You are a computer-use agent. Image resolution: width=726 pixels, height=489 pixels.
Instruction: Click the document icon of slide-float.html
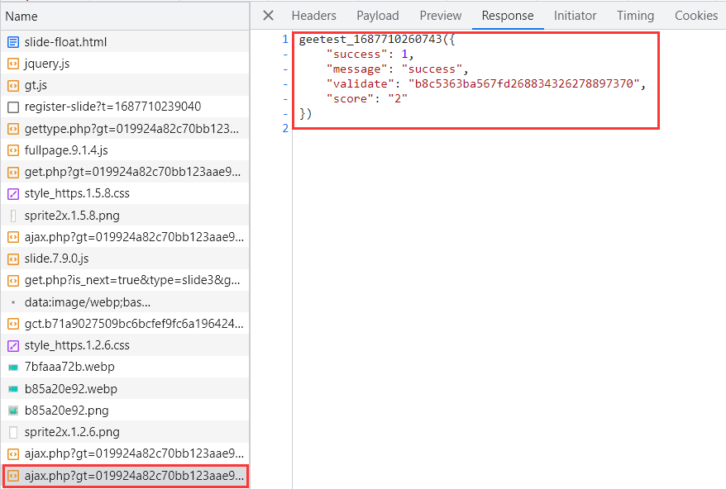point(13,42)
